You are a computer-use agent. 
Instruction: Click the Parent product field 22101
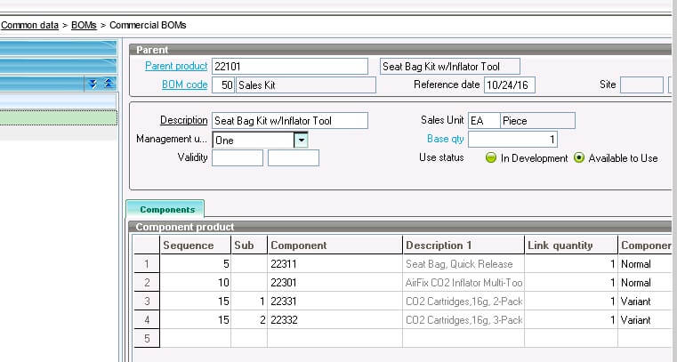[289, 67]
